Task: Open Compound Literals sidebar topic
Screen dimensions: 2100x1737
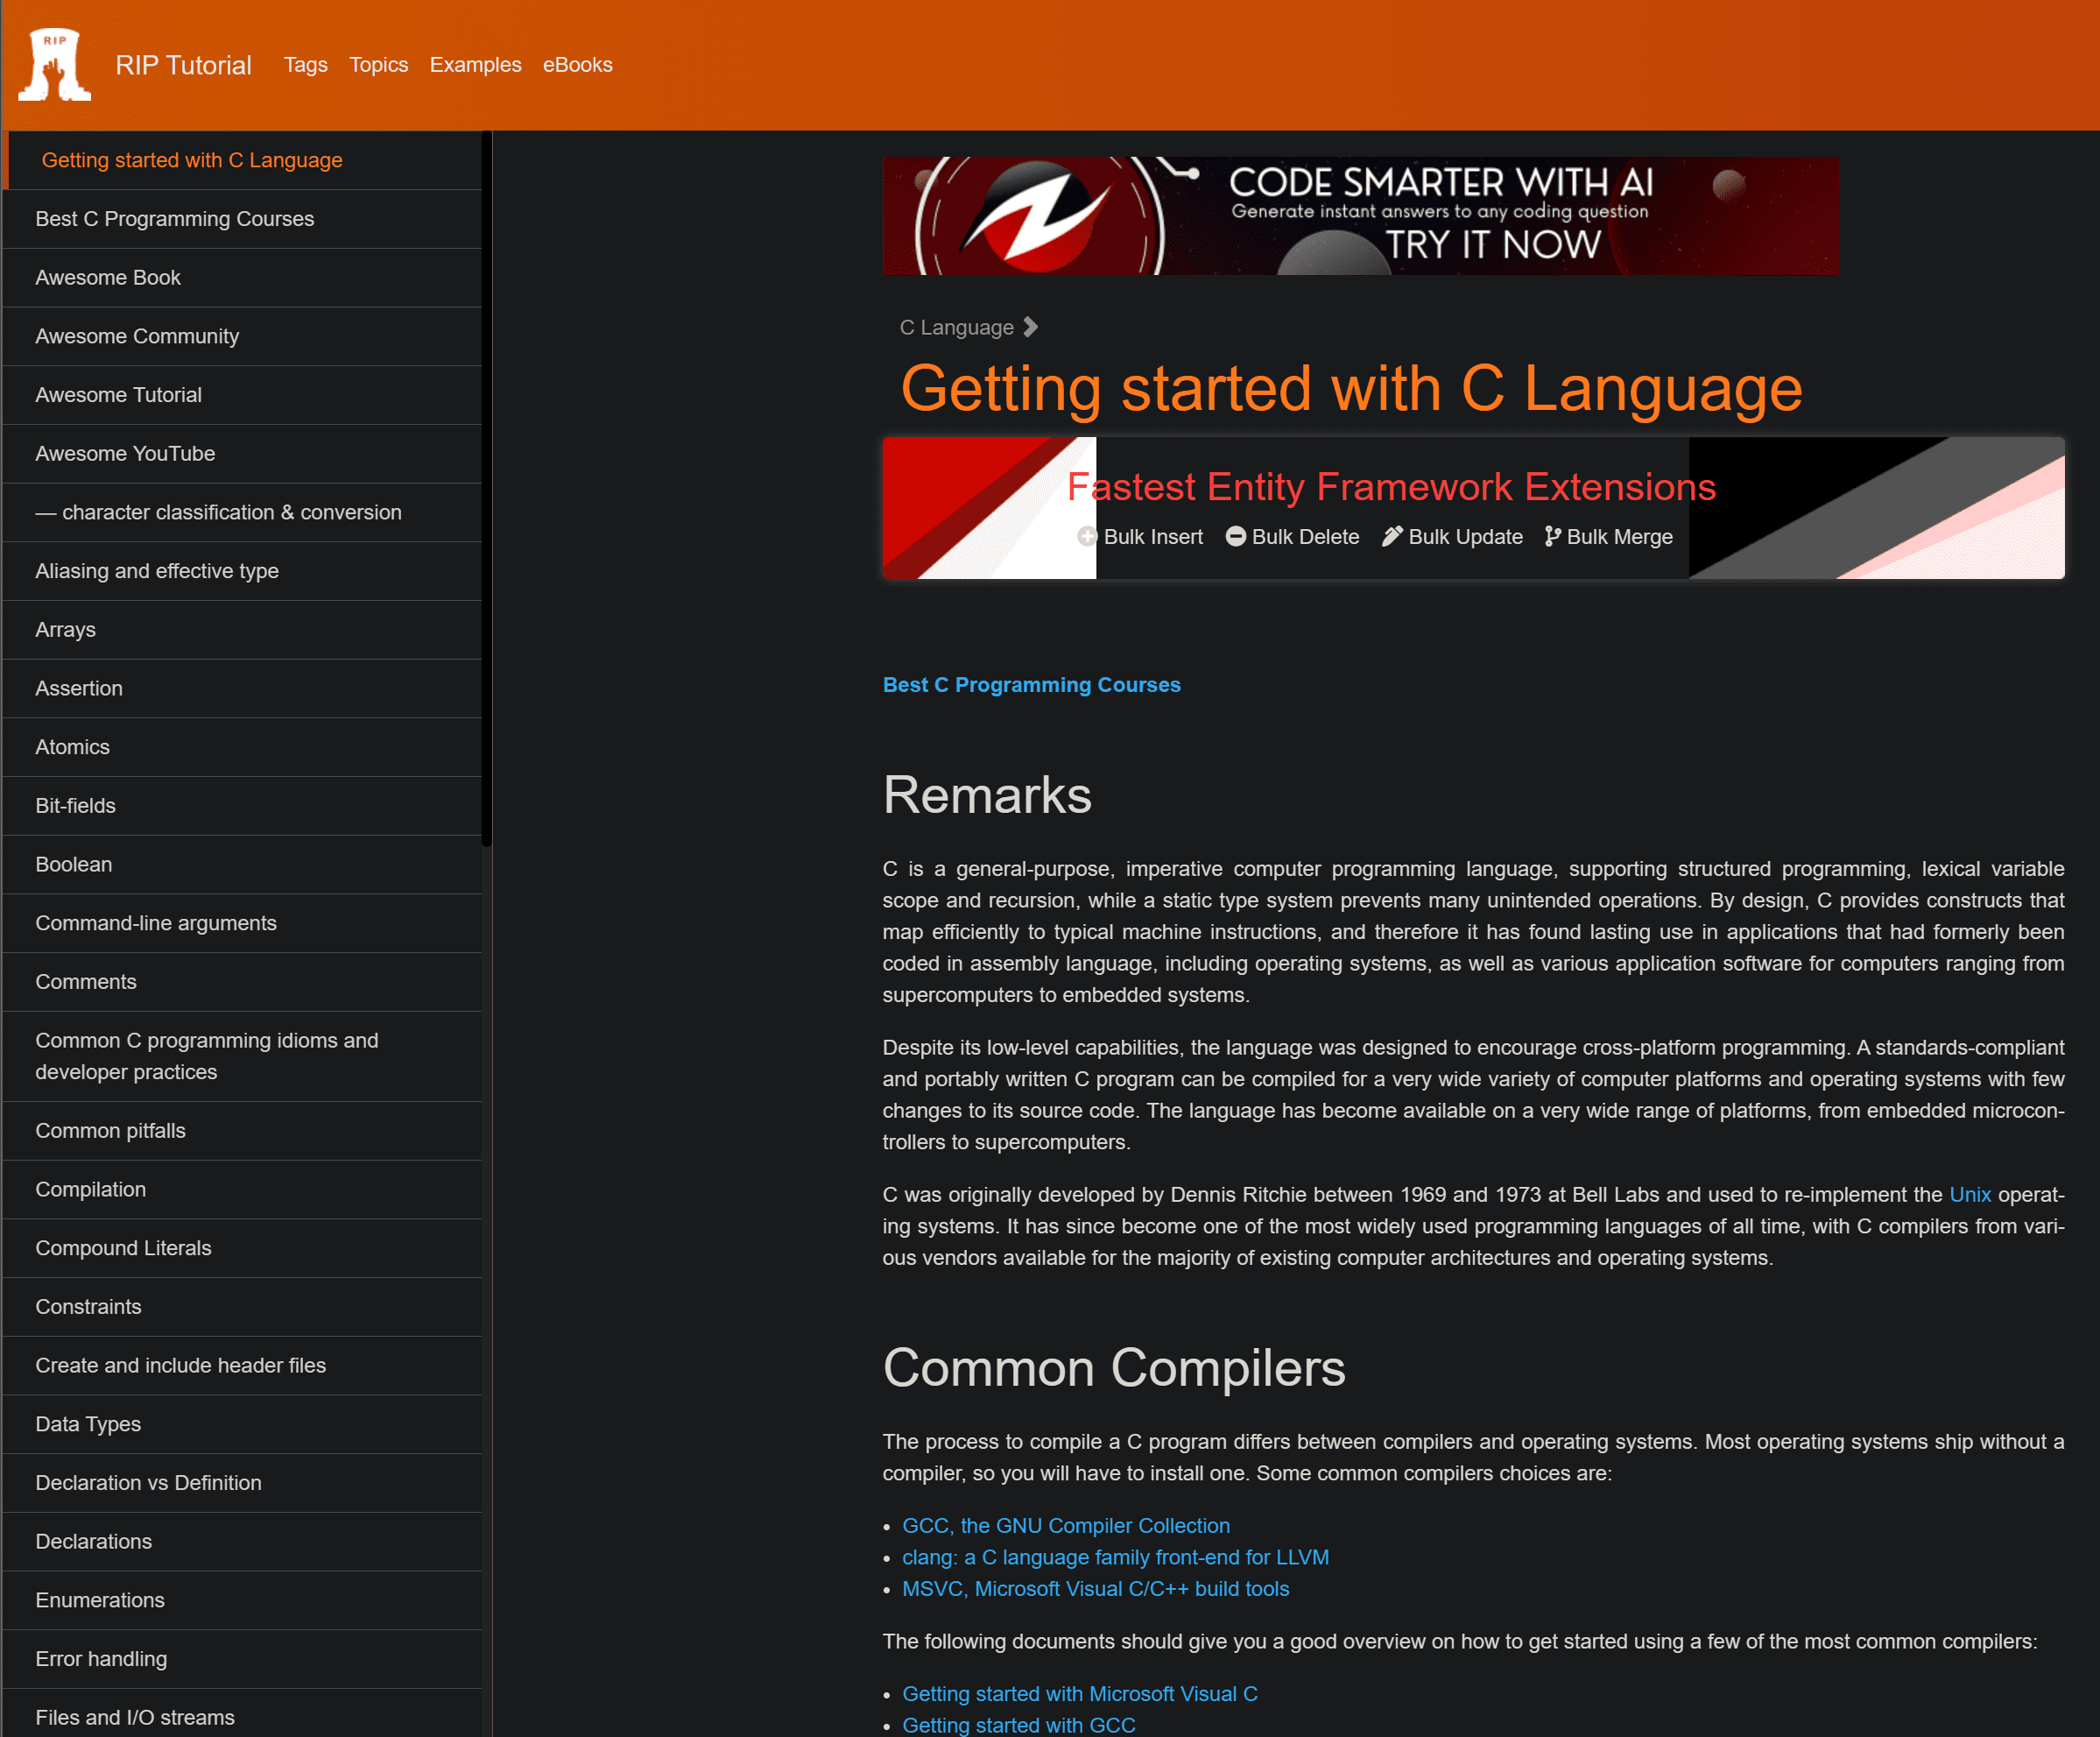Action: coord(123,1247)
